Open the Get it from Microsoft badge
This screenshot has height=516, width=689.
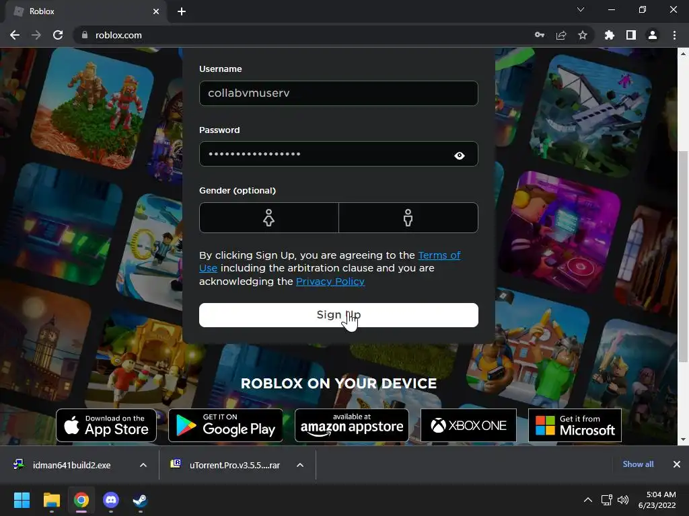click(575, 425)
